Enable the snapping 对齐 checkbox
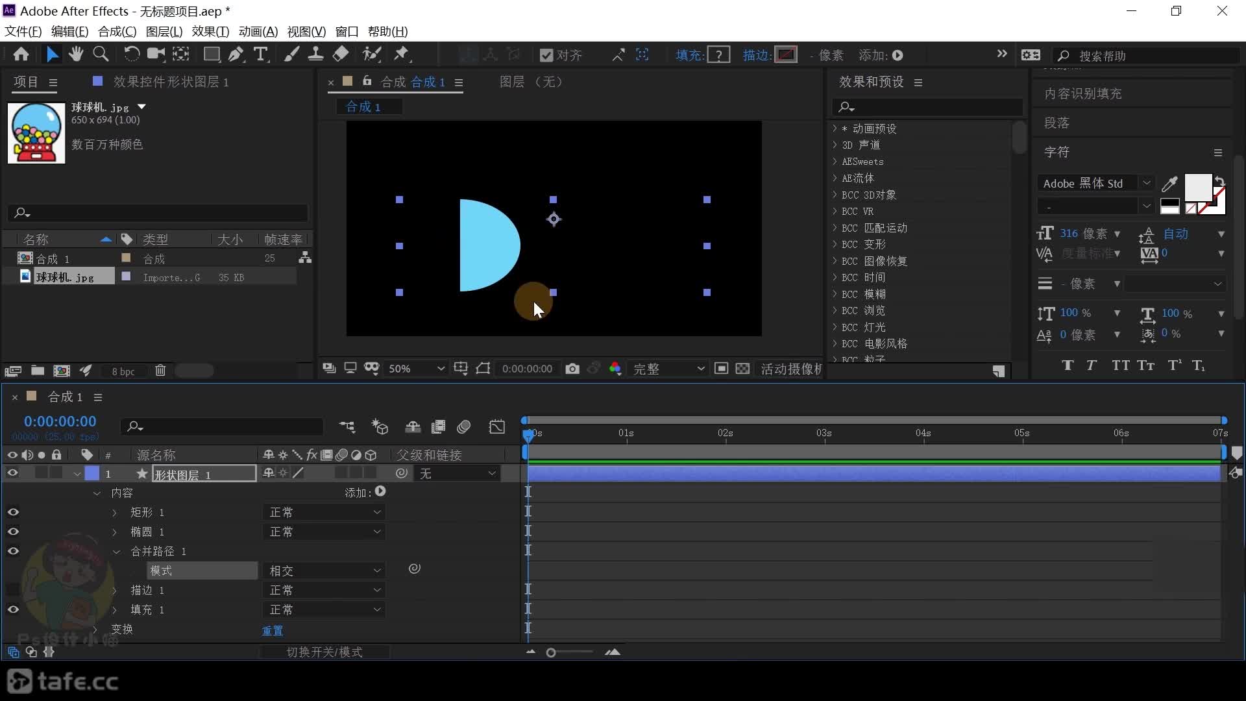The width and height of the screenshot is (1246, 701). pyautogui.click(x=546, y=55)
